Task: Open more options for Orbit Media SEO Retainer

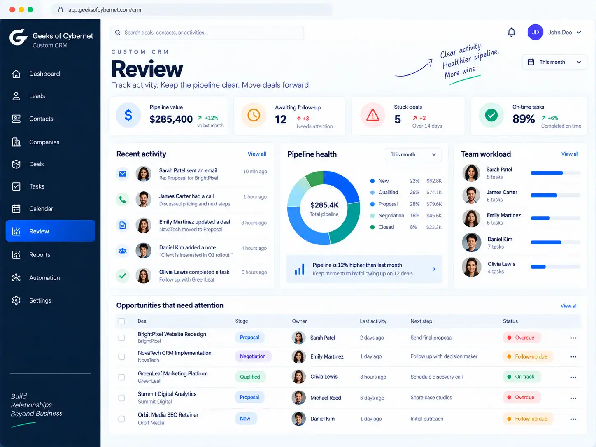Action: (x=573, y=419)
